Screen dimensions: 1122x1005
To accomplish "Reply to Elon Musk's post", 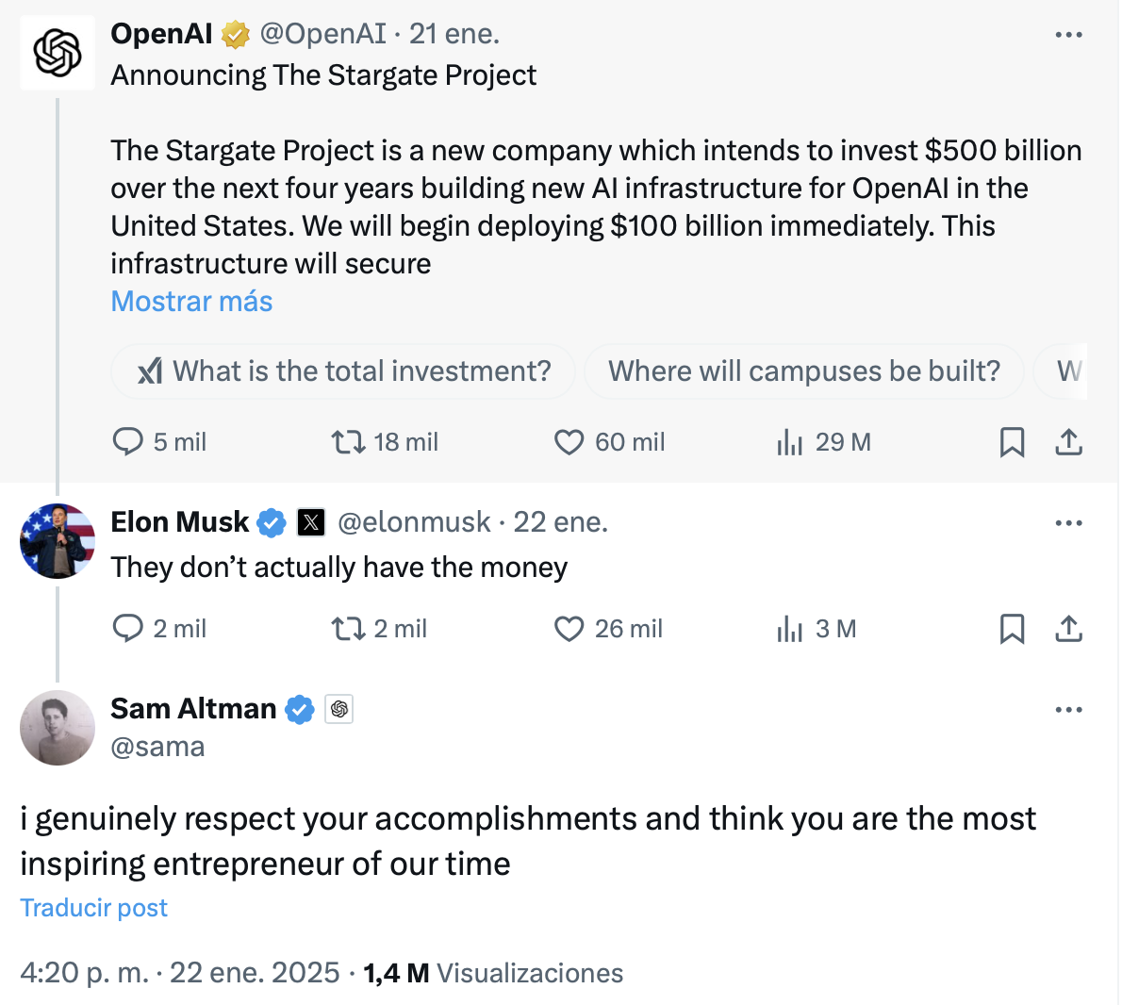I will 127,629.
